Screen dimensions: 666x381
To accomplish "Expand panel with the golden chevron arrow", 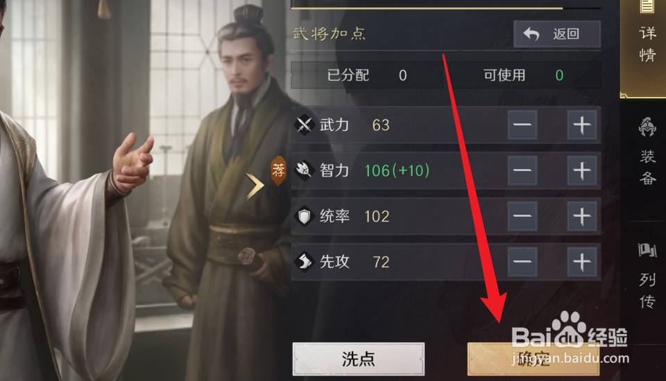I will coord(255,186).
